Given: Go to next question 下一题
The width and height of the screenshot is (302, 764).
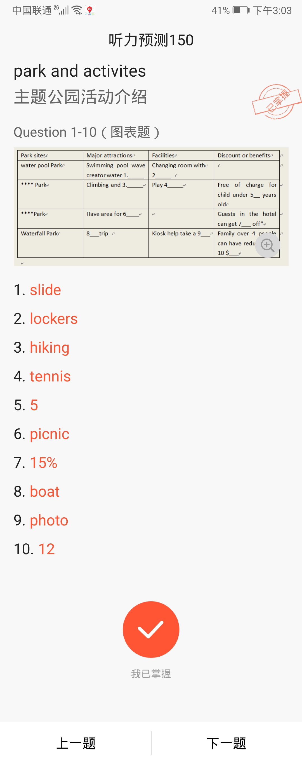Looking at the screenshot, I should 227,743.
